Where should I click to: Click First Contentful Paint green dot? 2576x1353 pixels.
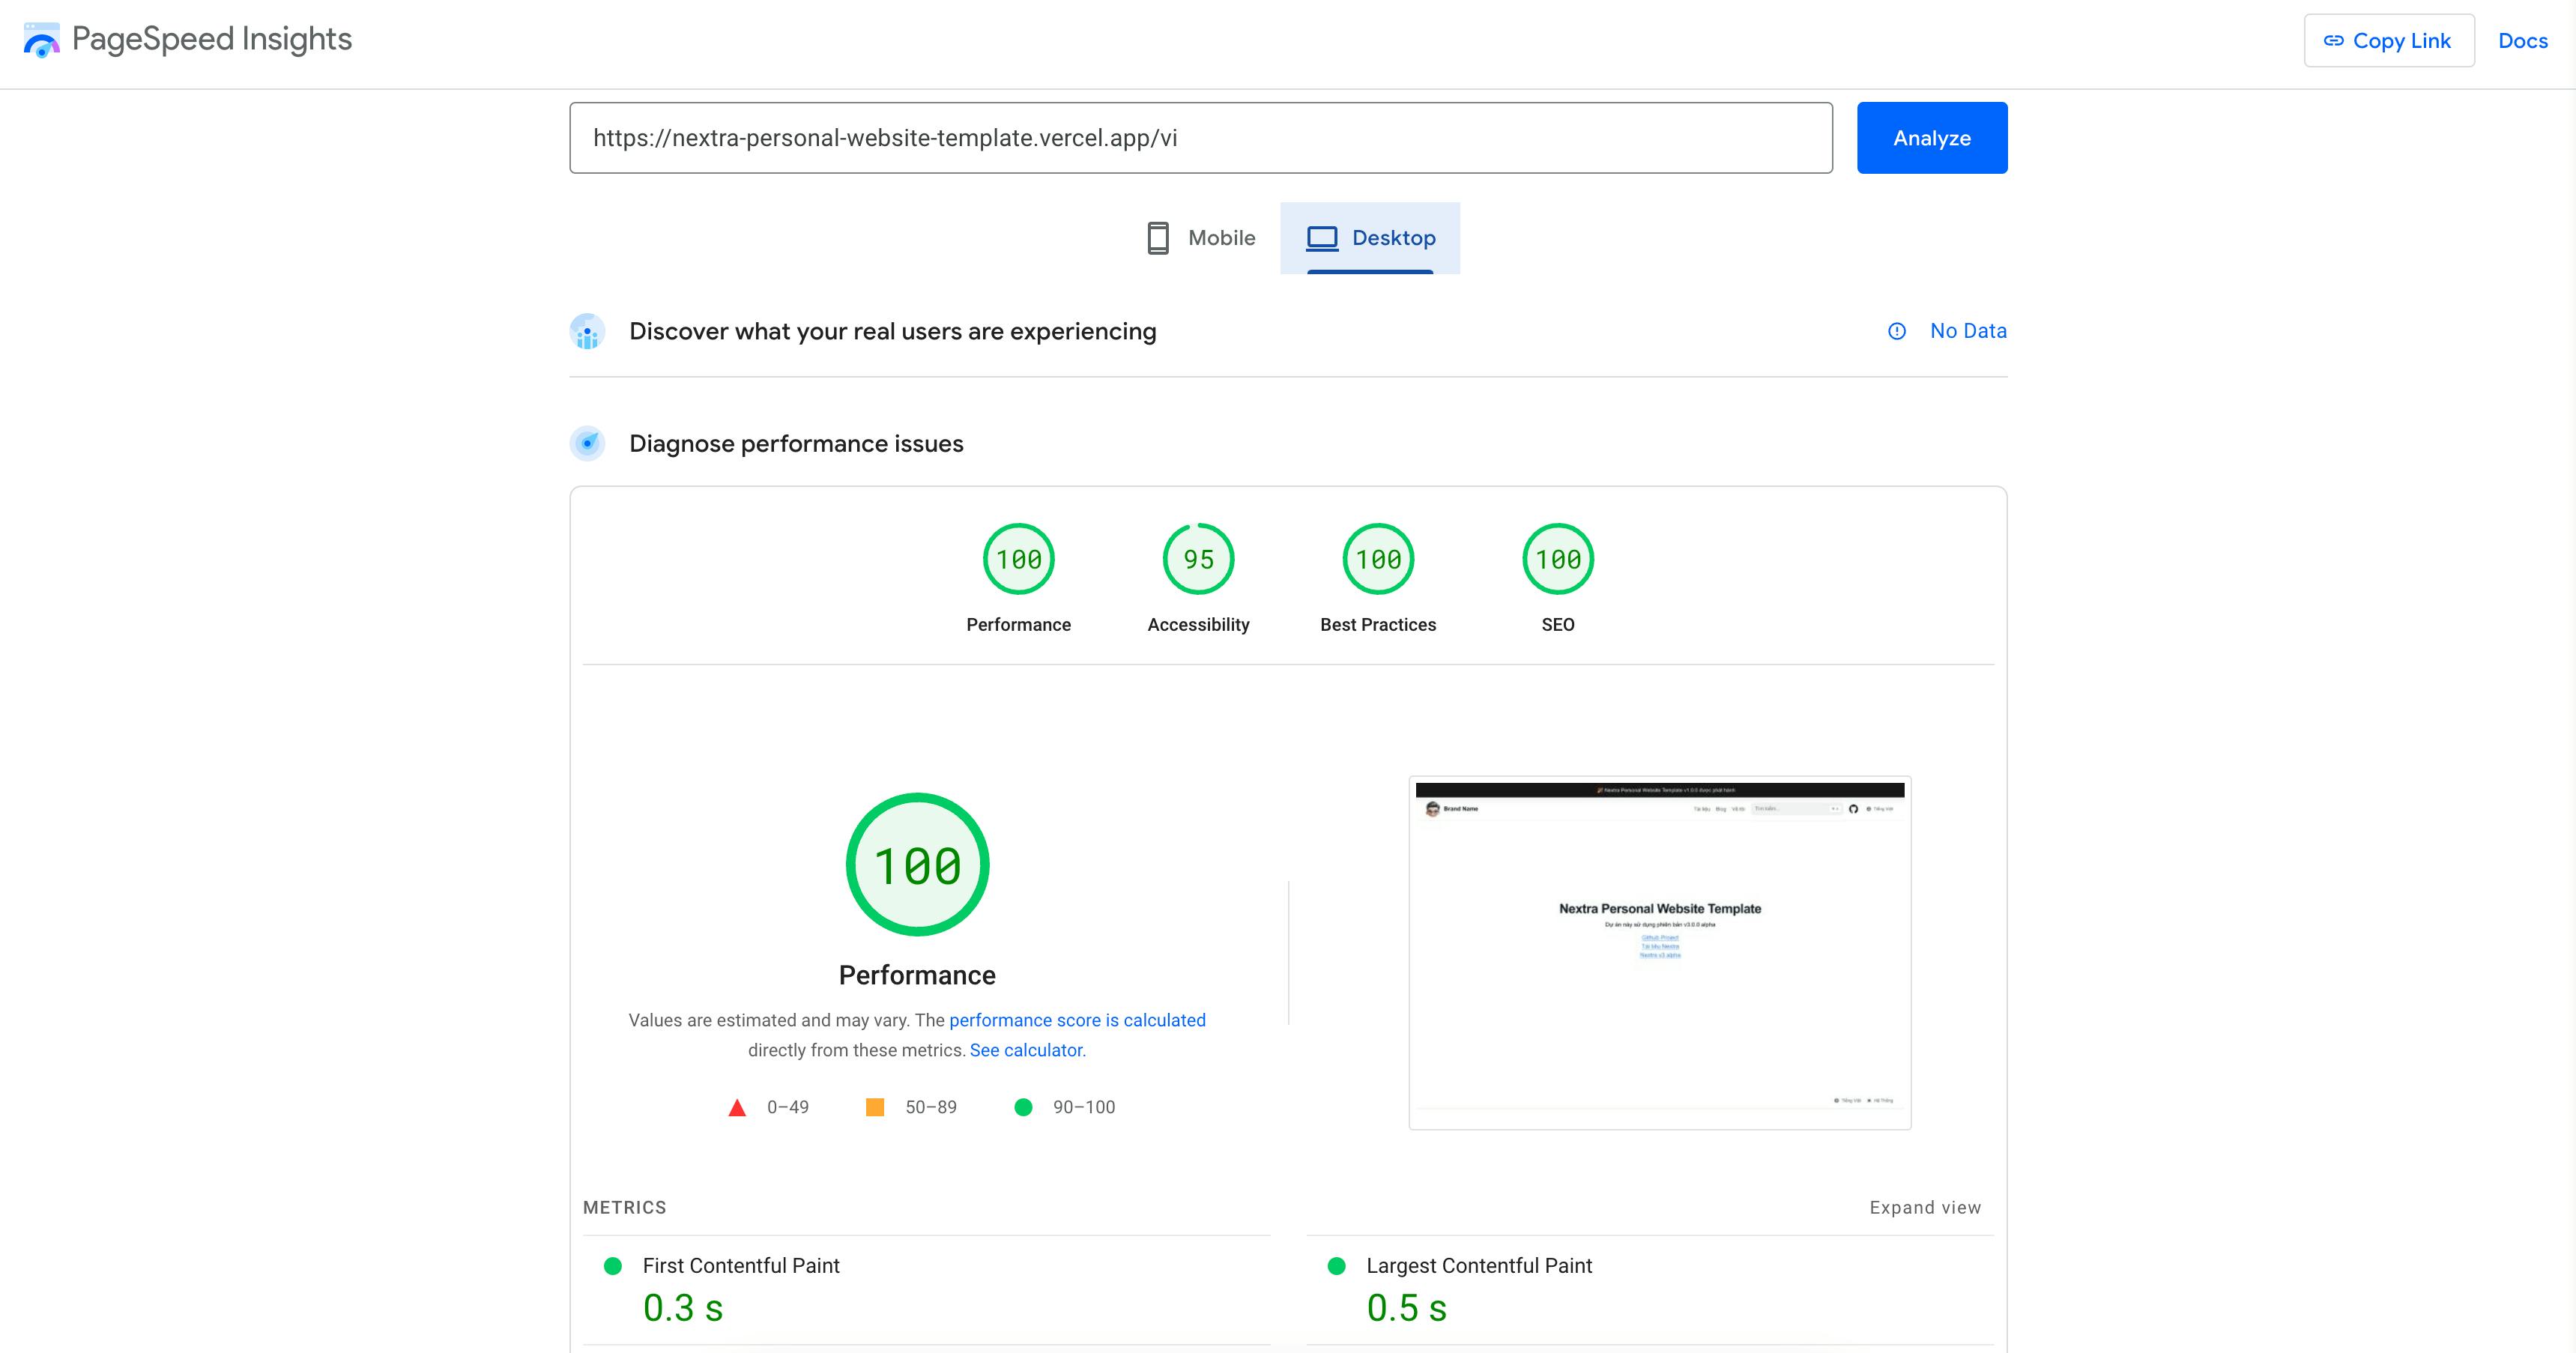613,1266
